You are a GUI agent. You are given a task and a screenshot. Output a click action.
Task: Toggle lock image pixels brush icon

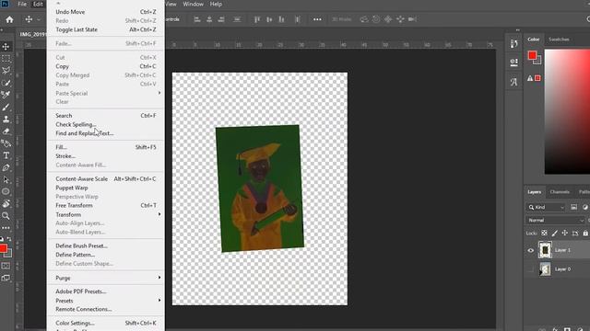pyautogui.click(x=555, y=233)
